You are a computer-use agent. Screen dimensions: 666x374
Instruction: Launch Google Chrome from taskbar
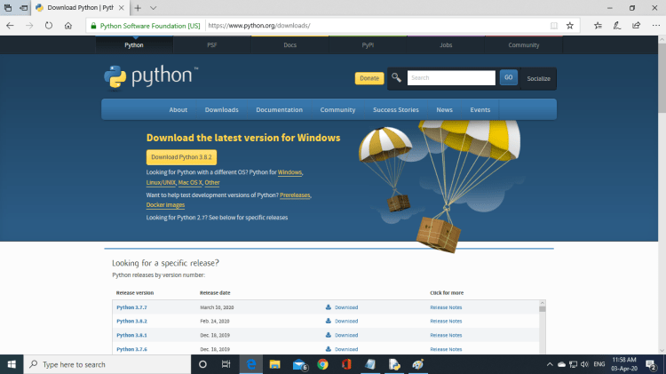323,364
